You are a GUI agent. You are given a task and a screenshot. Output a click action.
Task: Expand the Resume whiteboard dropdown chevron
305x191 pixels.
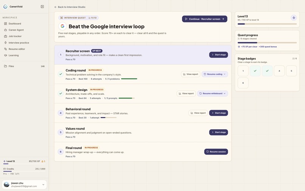tap(225, 94)
